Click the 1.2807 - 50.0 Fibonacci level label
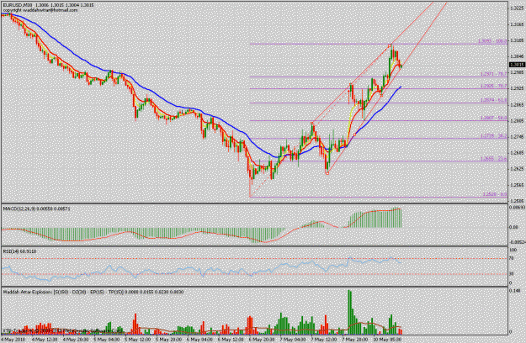526x343 pixels. 493,118
